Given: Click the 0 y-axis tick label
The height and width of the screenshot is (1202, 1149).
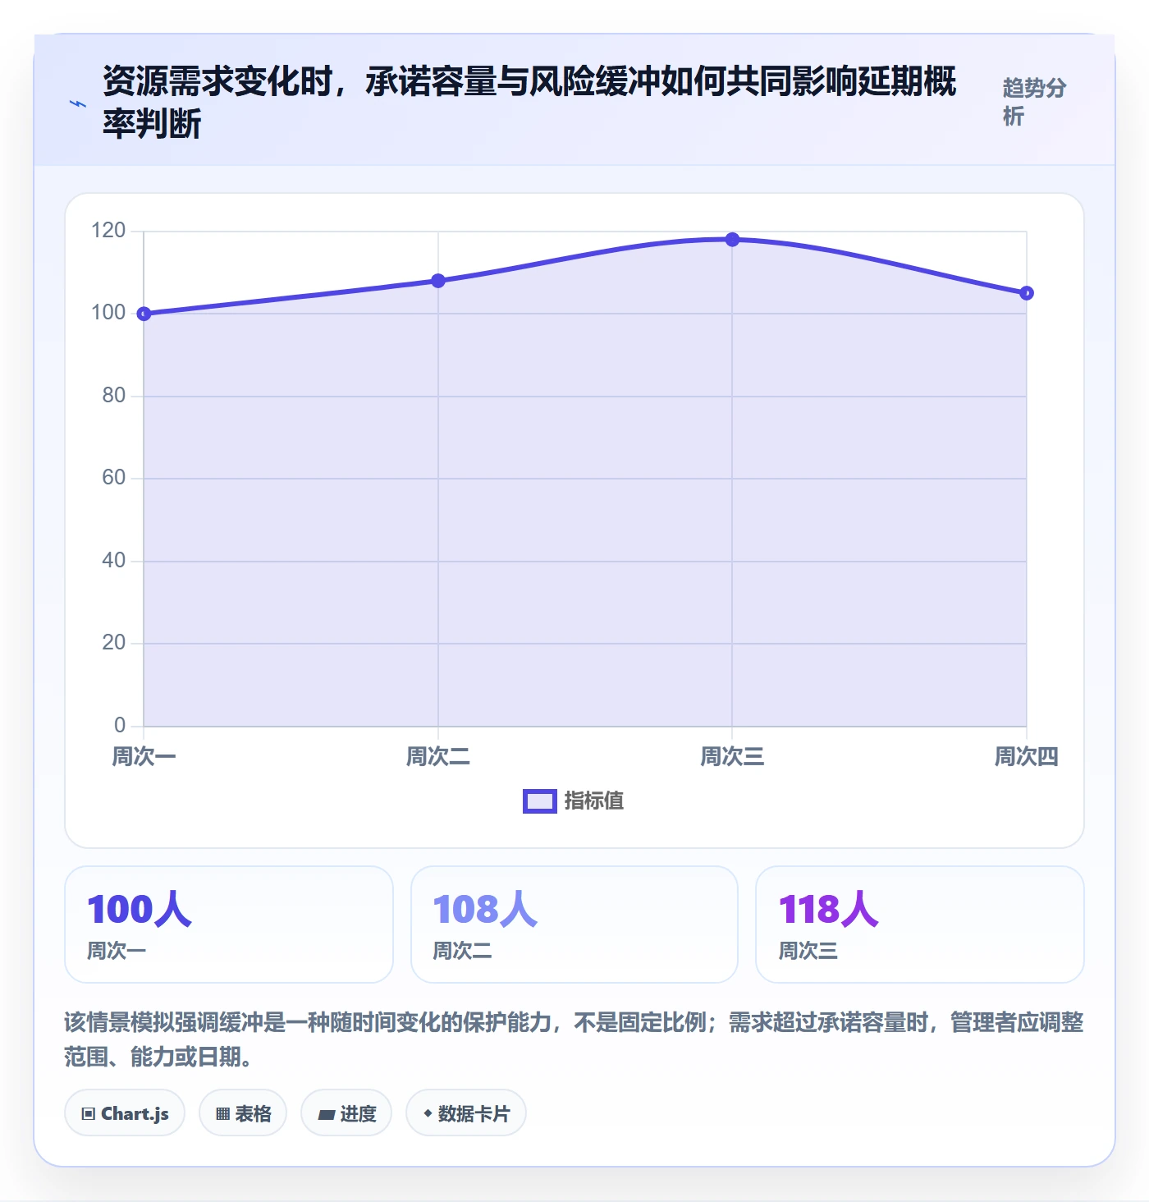Looking at the screenshot, I should 120,726.
